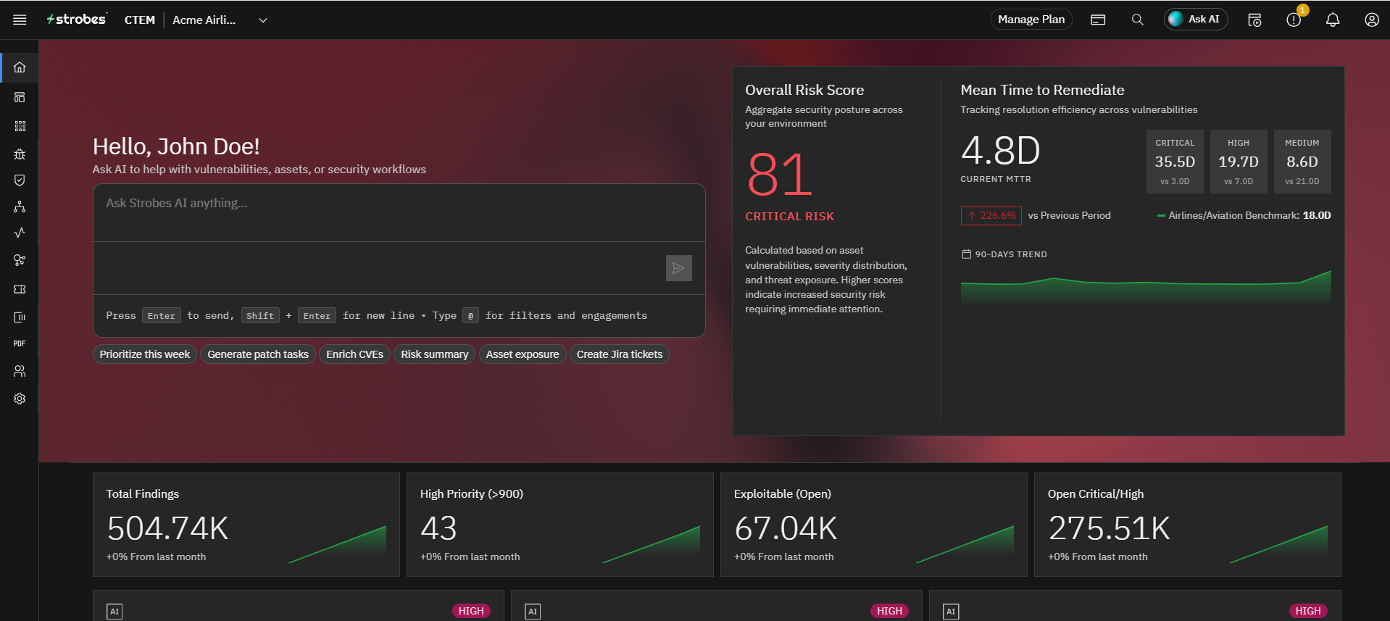The image size is (1390, 621).
Task: Click the CTEM product label
Action: click(140, 20)
